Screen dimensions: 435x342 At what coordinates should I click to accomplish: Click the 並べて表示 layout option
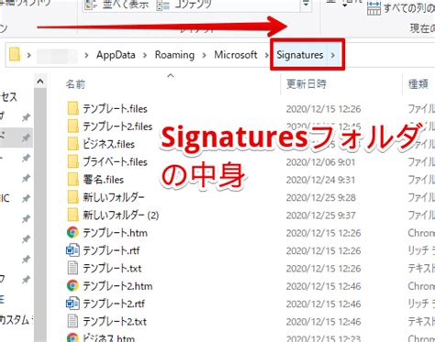117,5
